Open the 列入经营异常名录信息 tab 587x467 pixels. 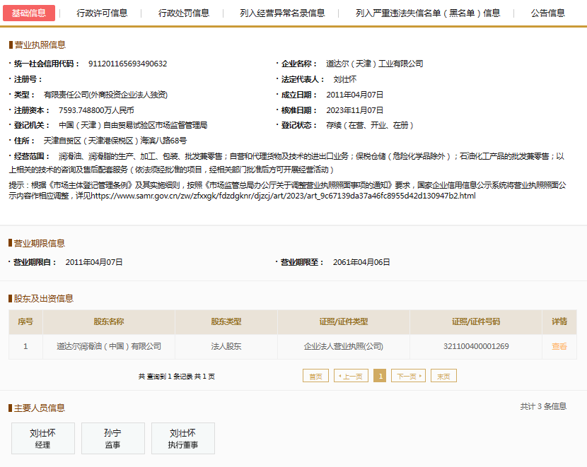coord(282,13)
